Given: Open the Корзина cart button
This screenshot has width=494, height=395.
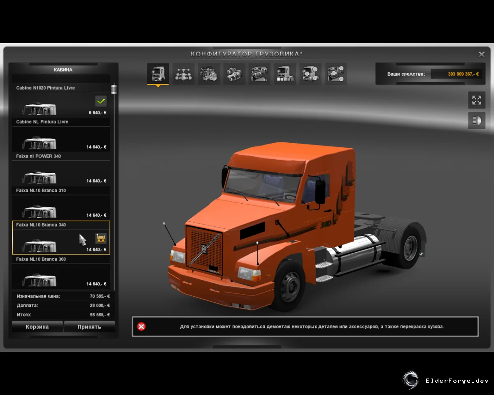Looking at the screenshot, I should coord(37,327).
